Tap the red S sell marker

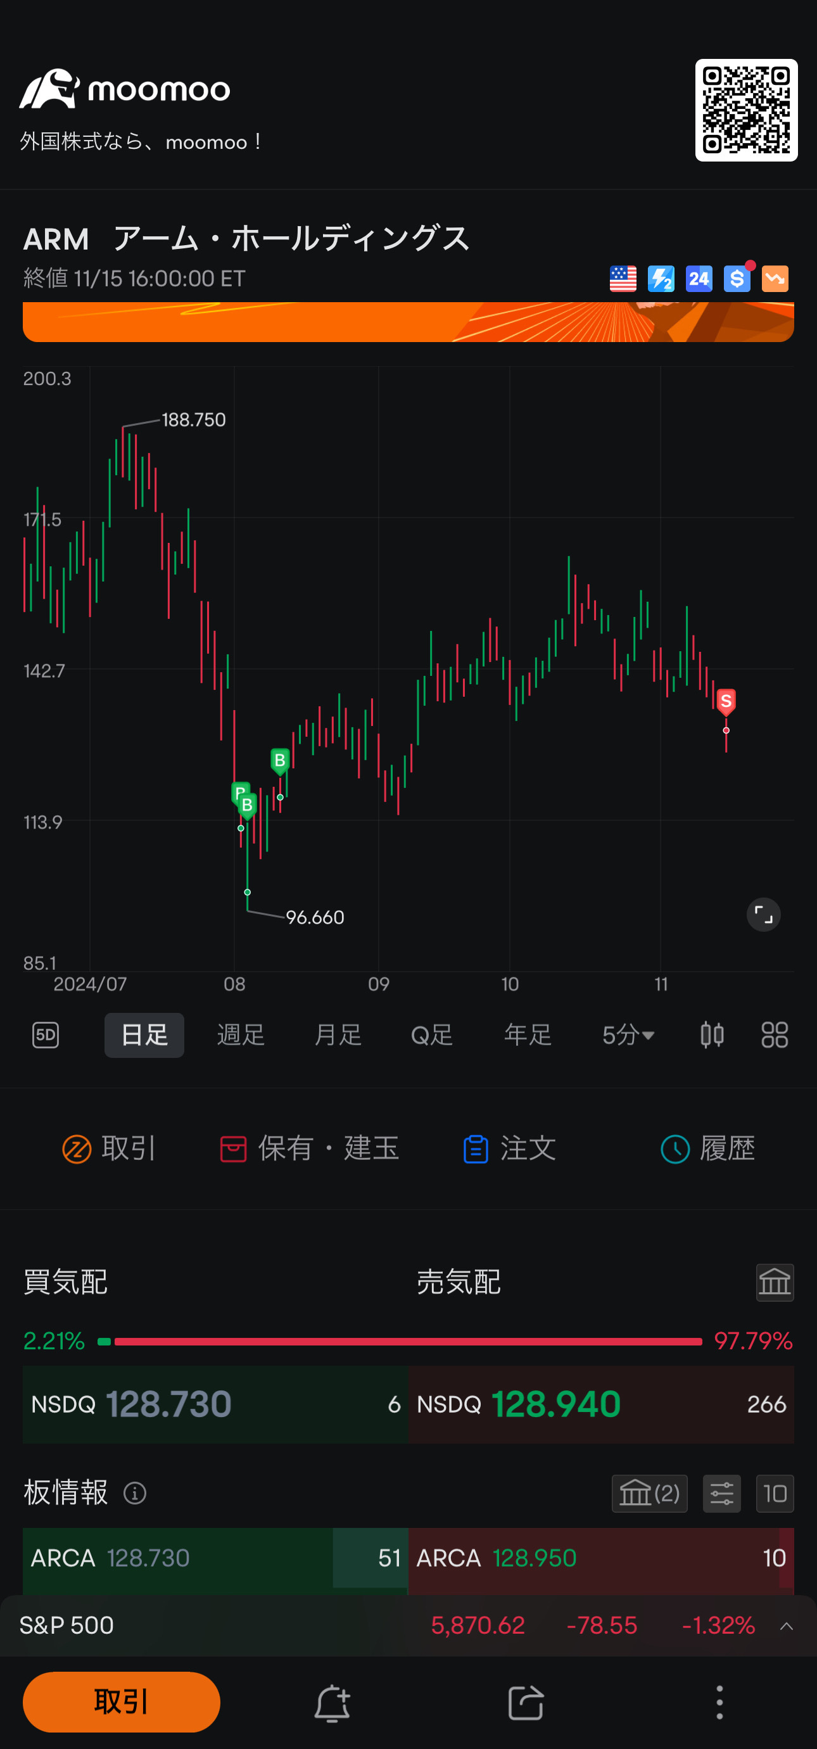pyautogui.click(x=726, y=701)
